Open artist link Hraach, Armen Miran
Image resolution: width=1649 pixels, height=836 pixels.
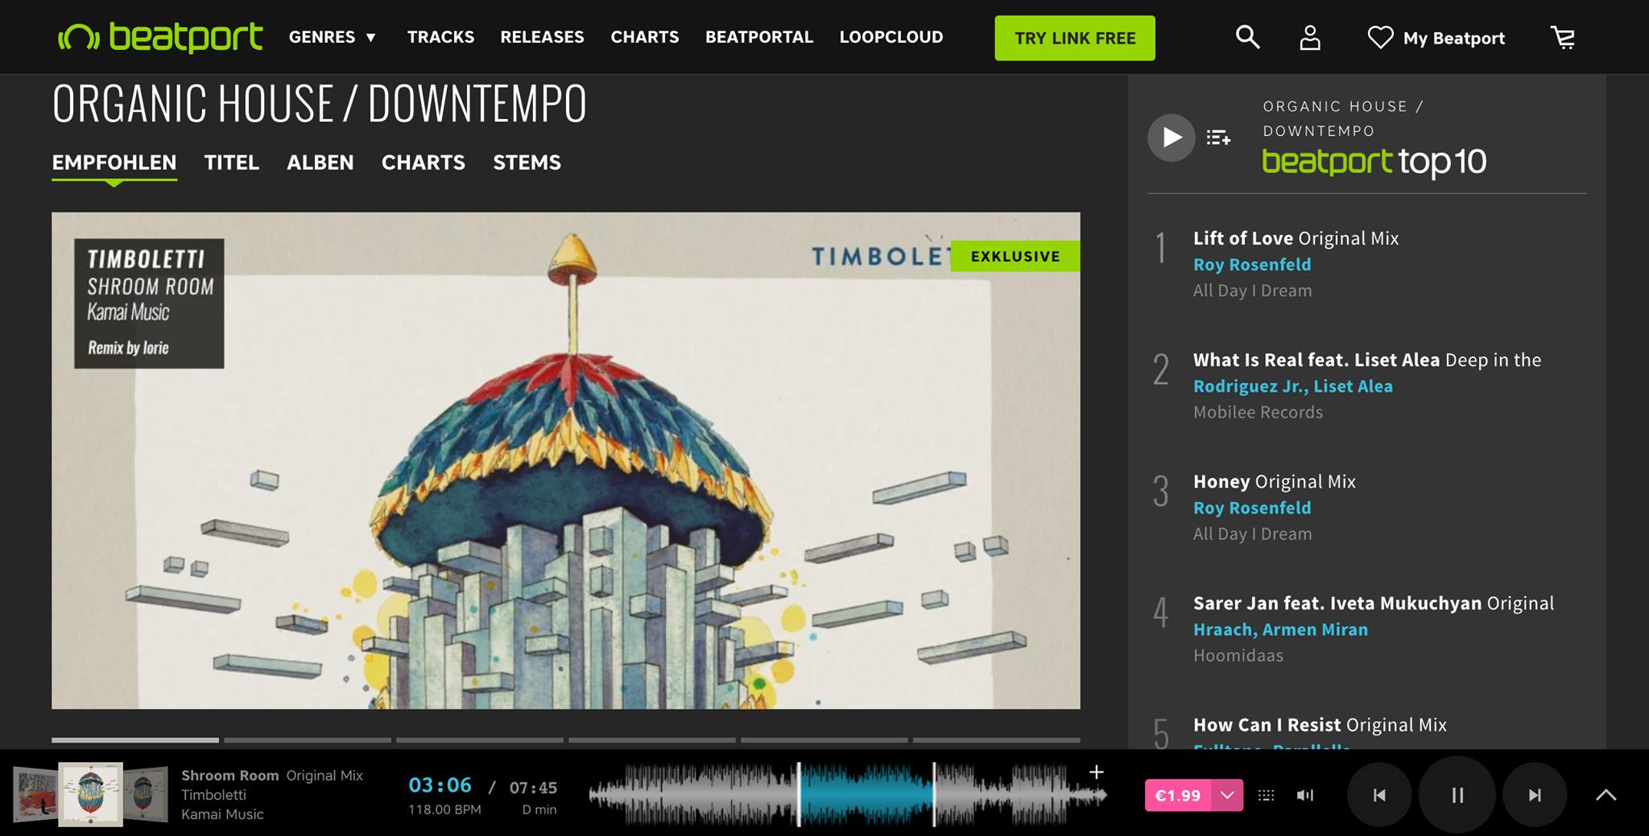point(1280,629)
